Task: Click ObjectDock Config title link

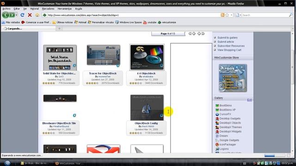Action: 146,123
